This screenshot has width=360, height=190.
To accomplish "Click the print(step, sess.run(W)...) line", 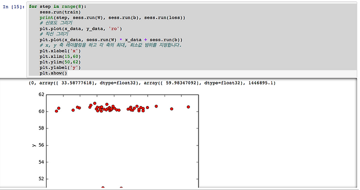I will pyautogui.click(x=112, y=17).
